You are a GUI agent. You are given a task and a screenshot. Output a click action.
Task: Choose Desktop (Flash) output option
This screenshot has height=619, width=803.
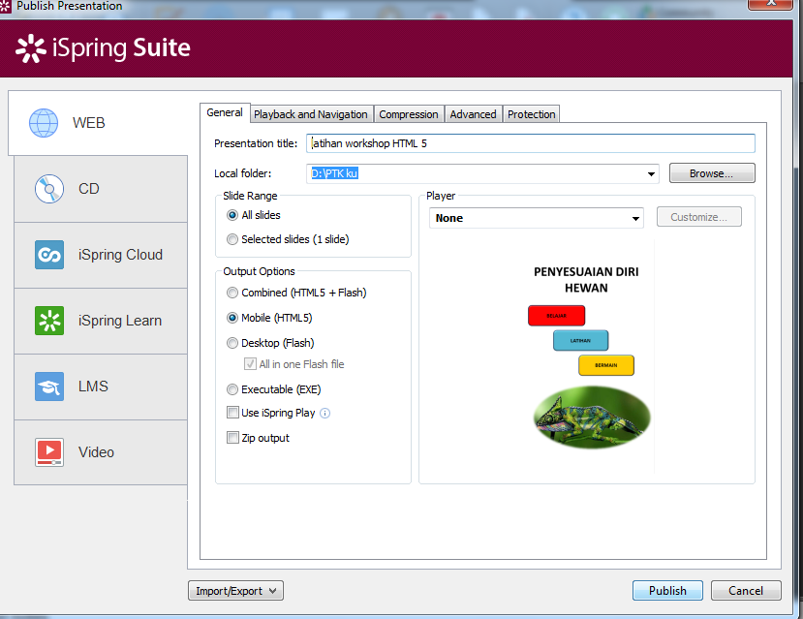click(232, 343)
